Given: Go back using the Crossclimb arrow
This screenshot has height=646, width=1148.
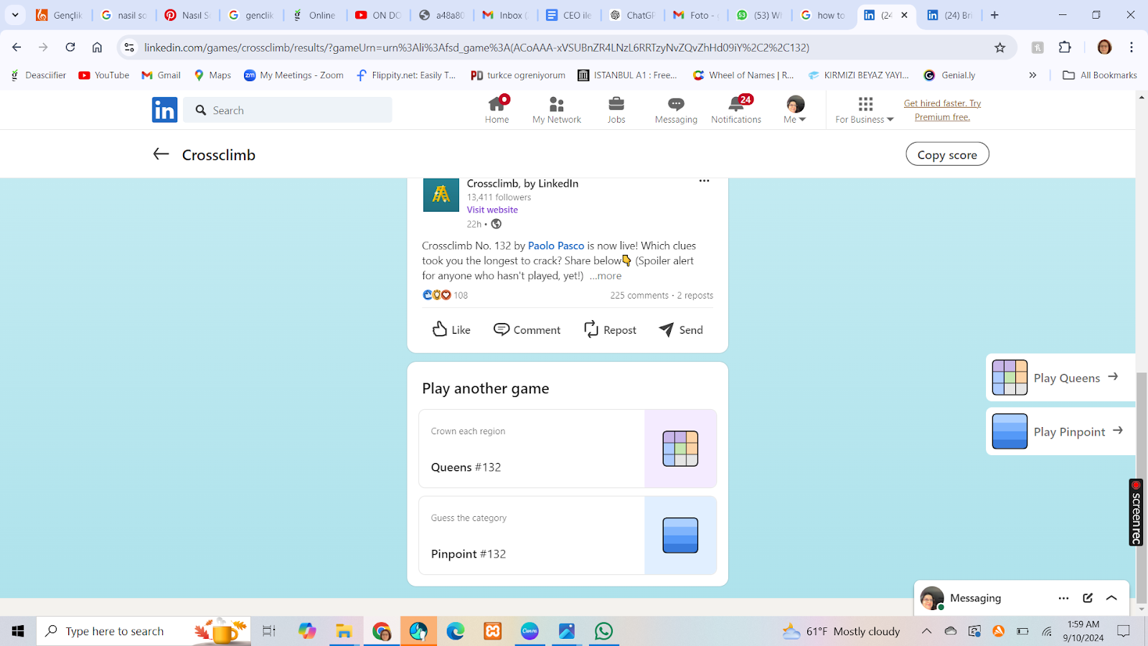Looking at the screenshot, I should [x=161, y=154].
